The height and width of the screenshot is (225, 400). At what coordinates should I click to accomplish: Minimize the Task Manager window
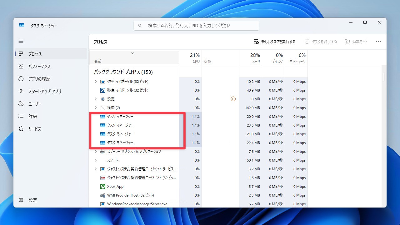(351, 22)
